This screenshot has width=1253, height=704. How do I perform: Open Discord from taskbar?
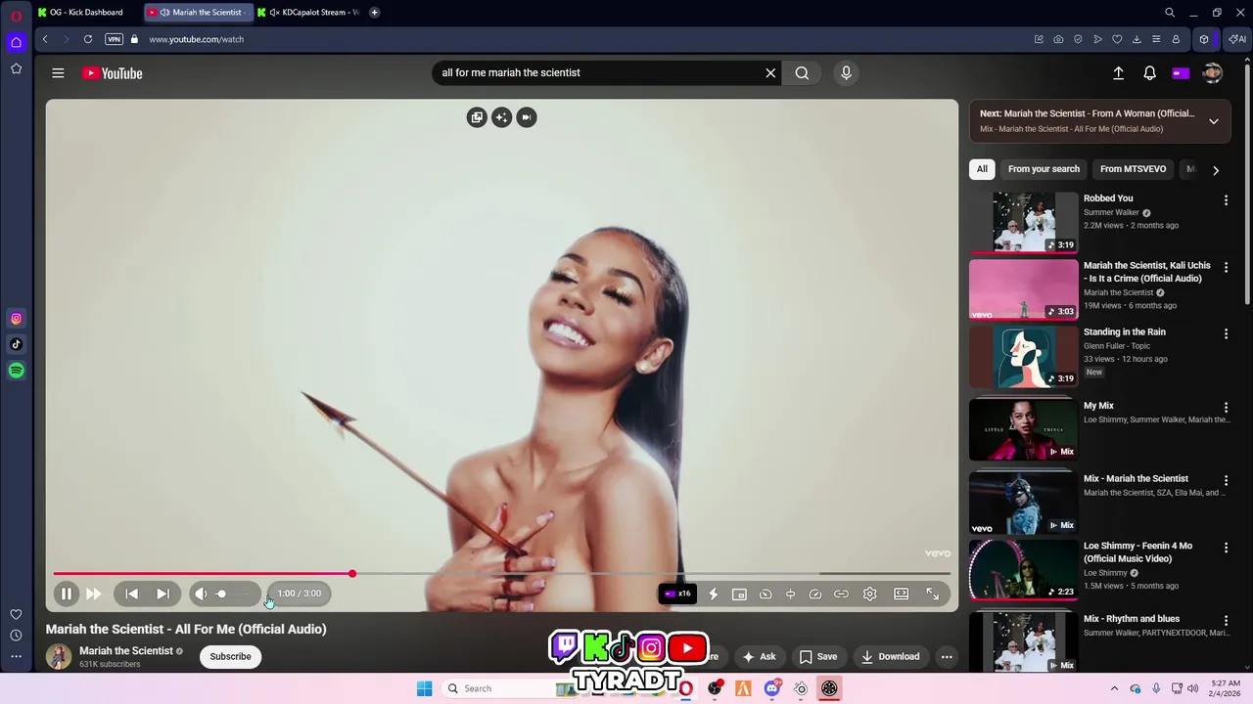pos(772,688)
